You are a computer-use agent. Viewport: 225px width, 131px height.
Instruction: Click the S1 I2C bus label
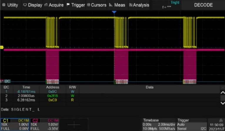[5, 81]
